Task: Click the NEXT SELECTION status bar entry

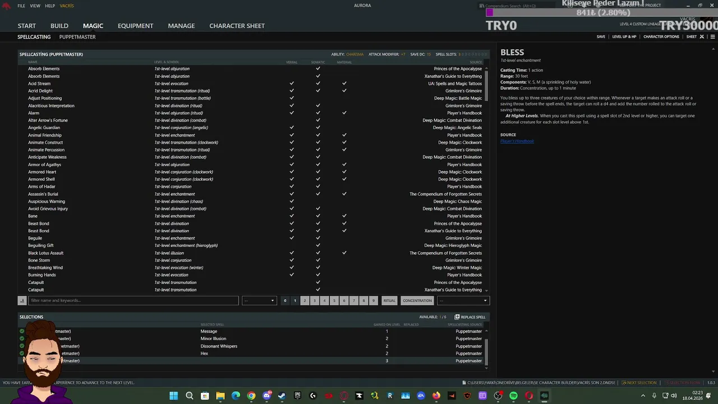Action: pos(639,383)
